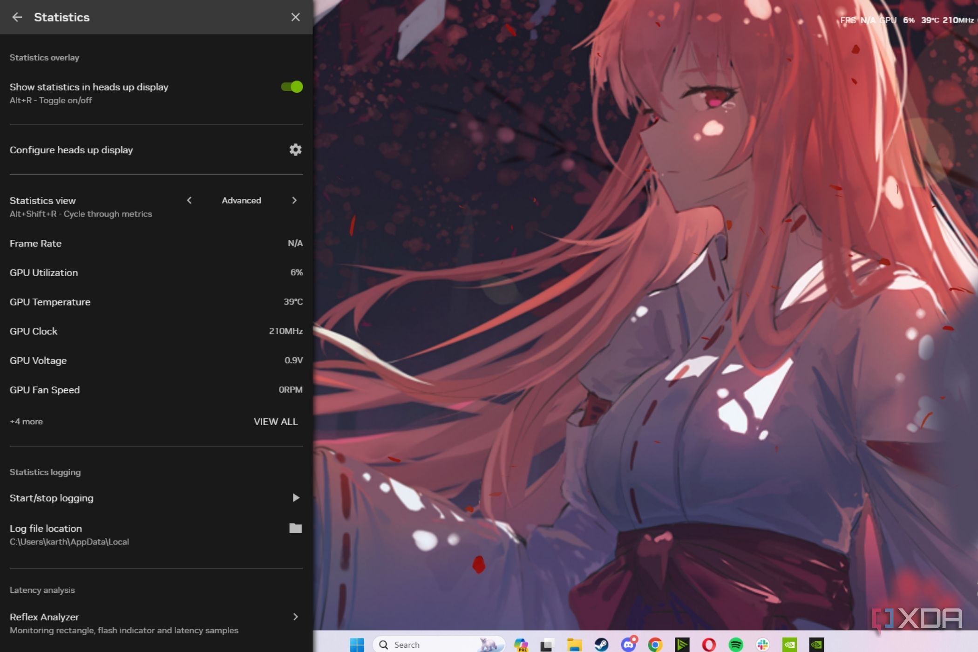Expand Reflex Analyzer settings chevron

295,617
